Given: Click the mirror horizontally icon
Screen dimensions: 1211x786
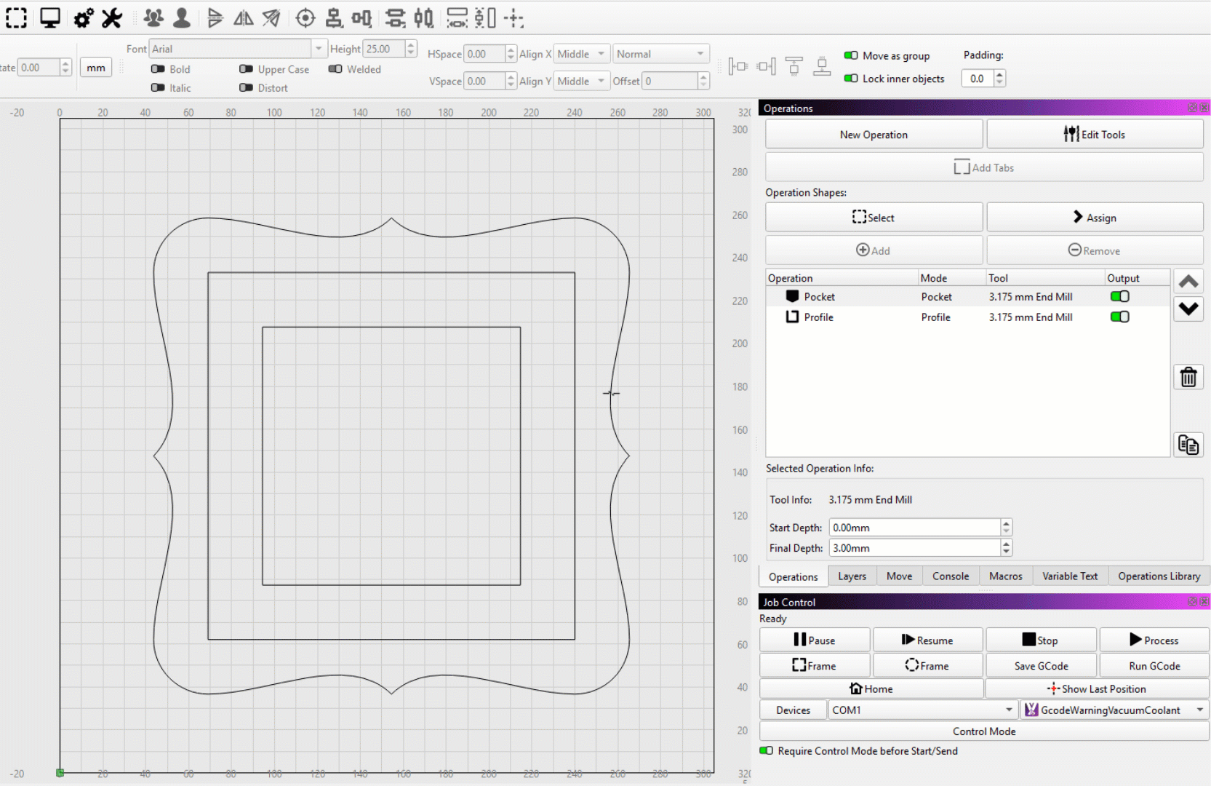Looking at the screenshot, I should (x=244, y=18).
